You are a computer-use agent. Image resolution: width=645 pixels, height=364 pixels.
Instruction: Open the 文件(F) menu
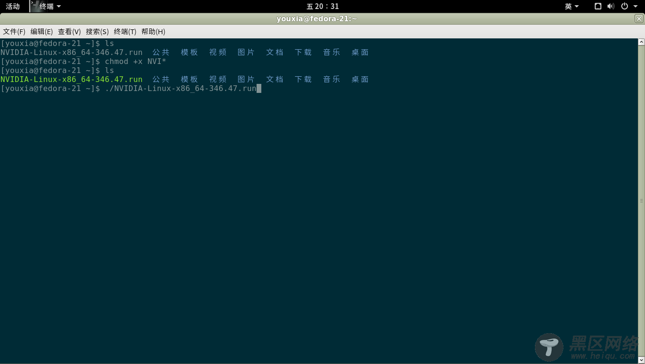pos(14,32)
